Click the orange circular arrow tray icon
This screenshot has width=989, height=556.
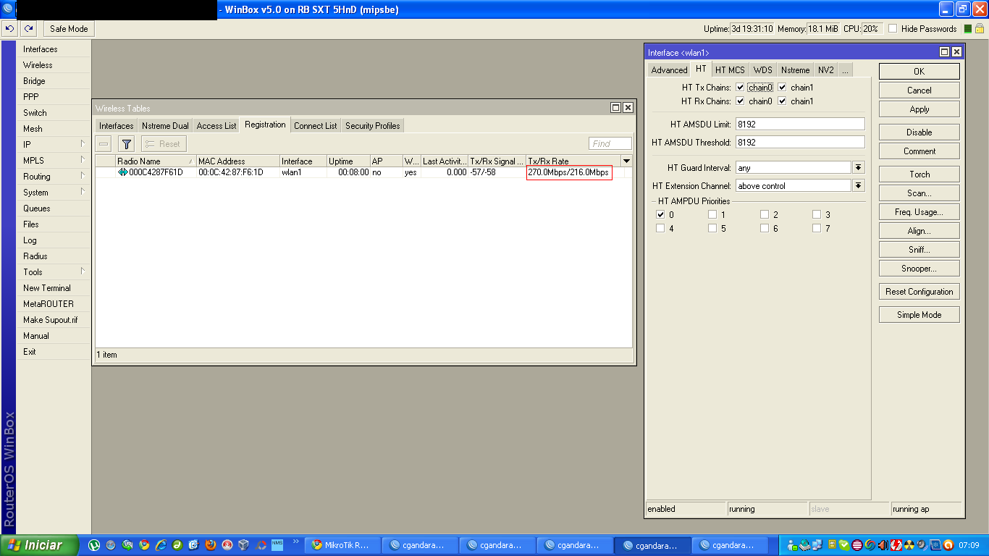pyautogui.click(x=948, y=545)
